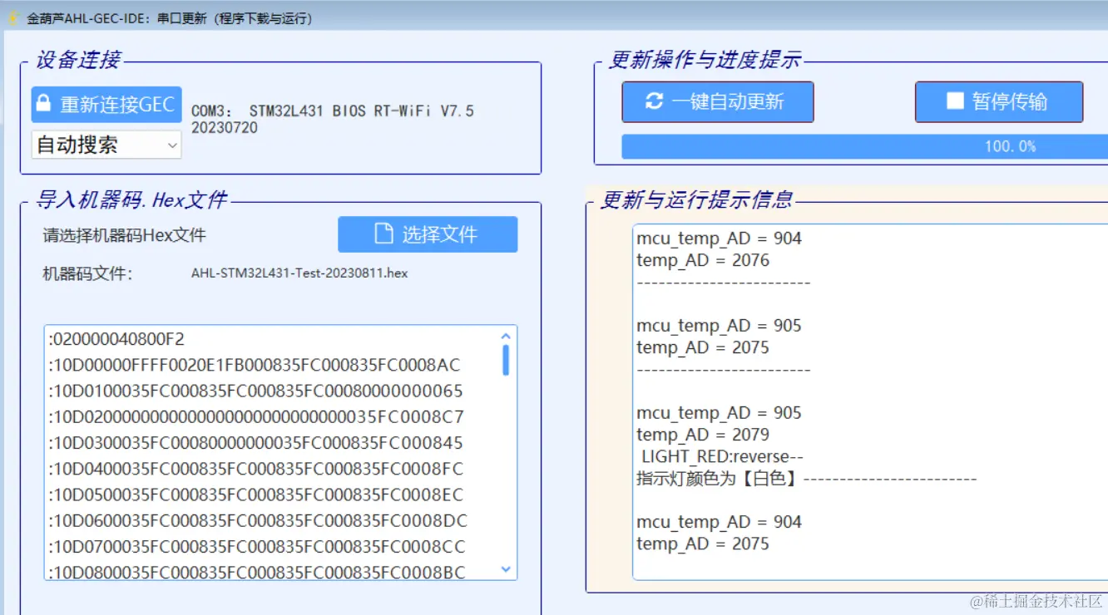Viewport: 1108px width, 615px height.
Task: Click the up arrow on the hex viewer scrollbar
Action: point(506,336)
